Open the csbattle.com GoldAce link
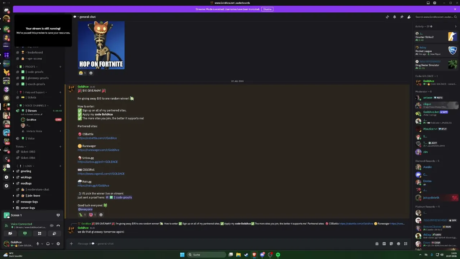Image resolution: width=460 pixels, height=259 pixels. pos(97,138)
